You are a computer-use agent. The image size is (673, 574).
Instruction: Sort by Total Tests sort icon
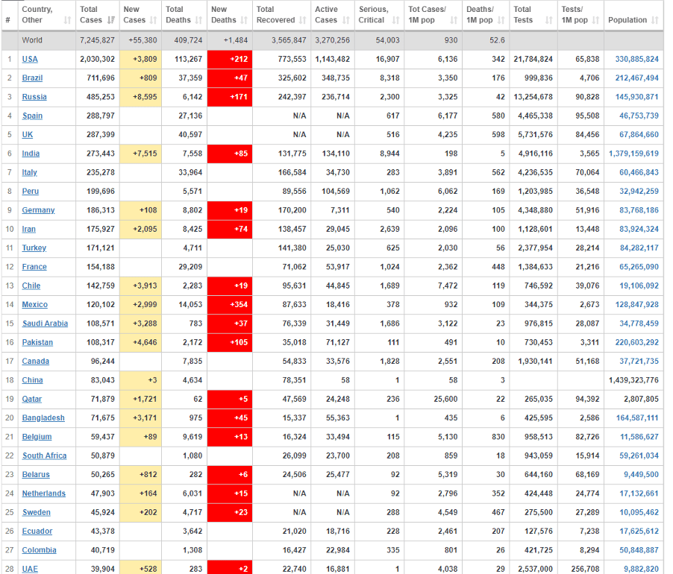pyautogui.click(x=549, y=20)
